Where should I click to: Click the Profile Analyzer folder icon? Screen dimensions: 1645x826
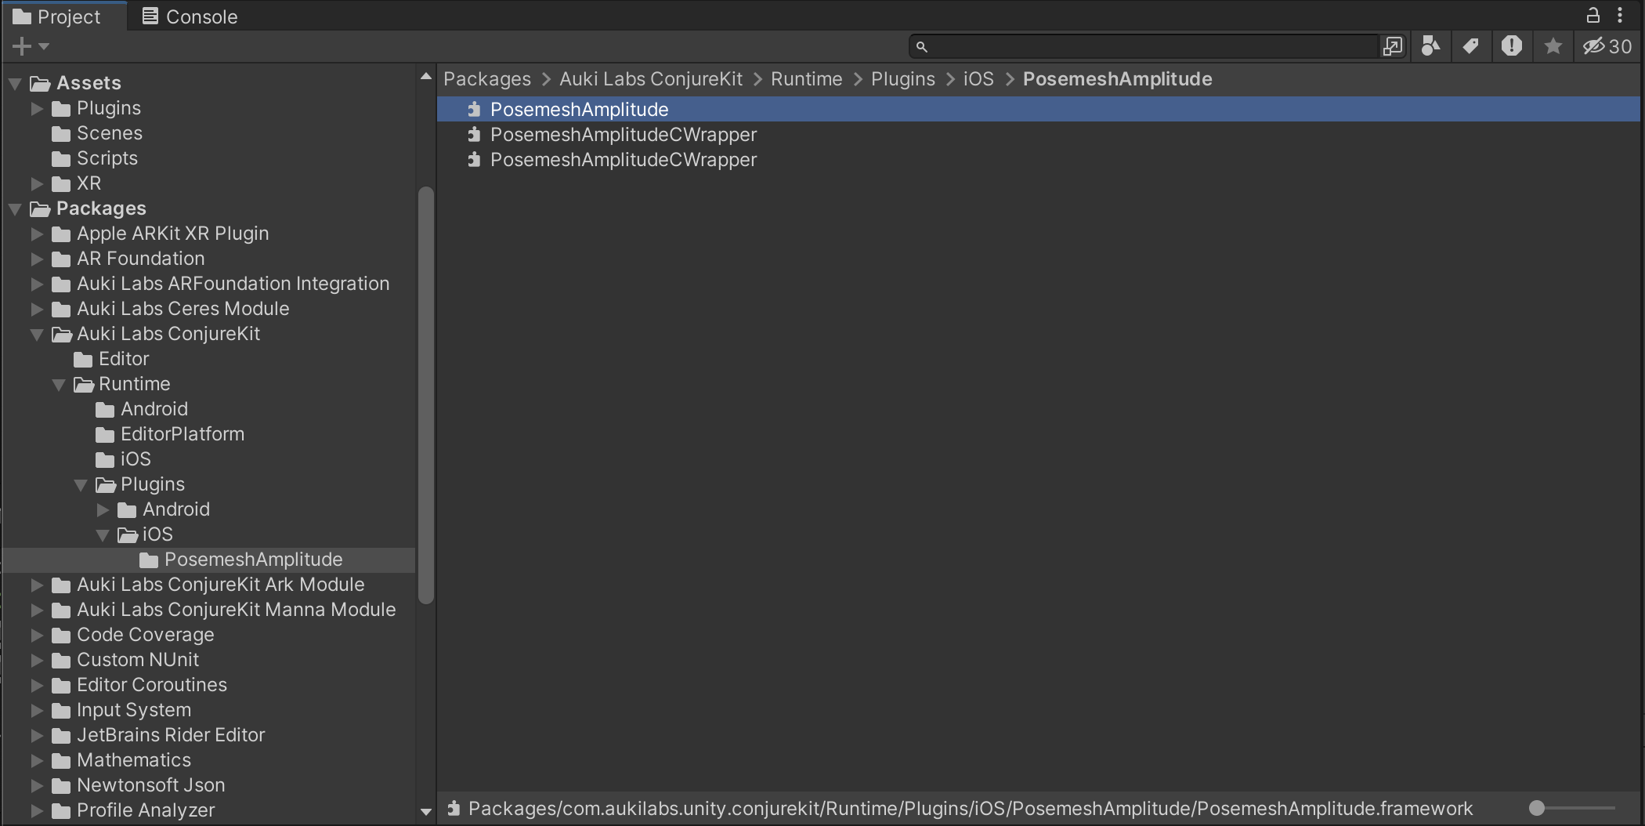(x=61, y=811)
